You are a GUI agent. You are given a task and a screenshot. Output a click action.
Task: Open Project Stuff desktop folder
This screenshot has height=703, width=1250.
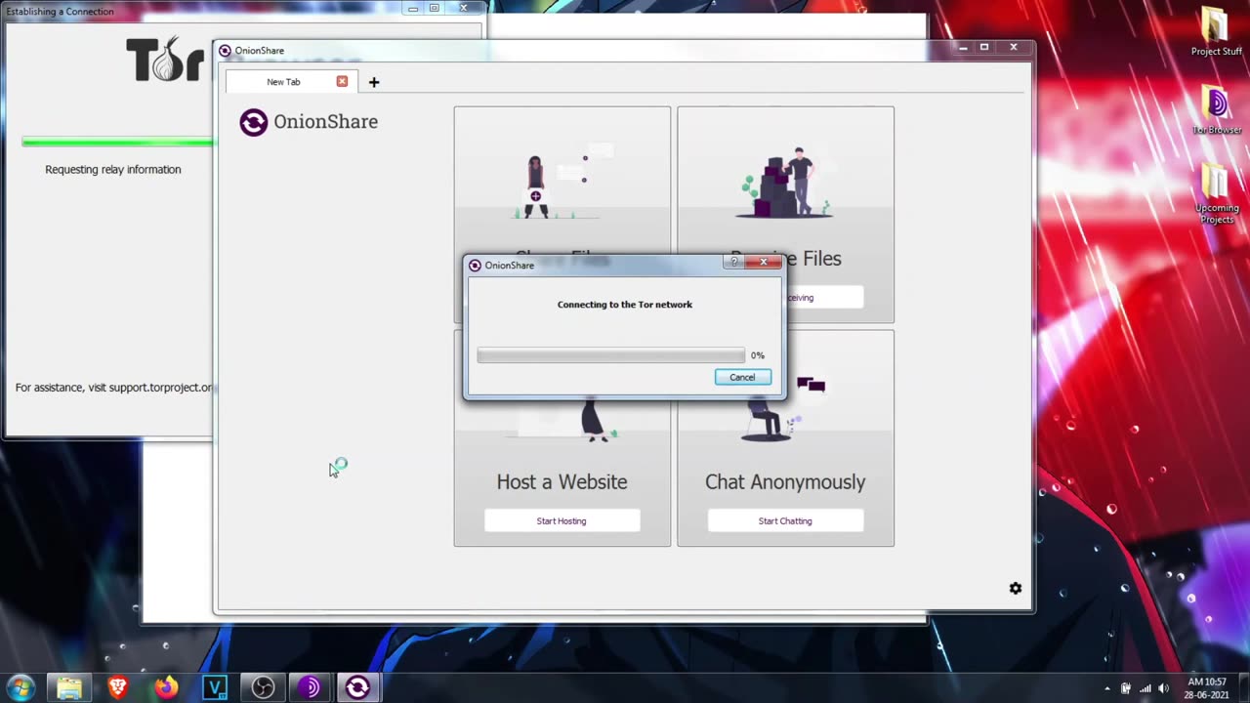click(1216, 31)
